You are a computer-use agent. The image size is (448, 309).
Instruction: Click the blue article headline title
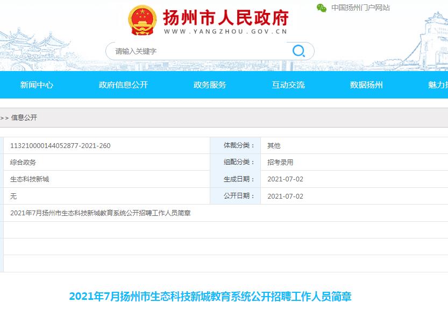pos(210,297)
